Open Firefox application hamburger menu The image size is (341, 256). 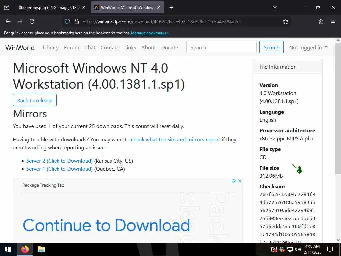click(x=333, y=21)
